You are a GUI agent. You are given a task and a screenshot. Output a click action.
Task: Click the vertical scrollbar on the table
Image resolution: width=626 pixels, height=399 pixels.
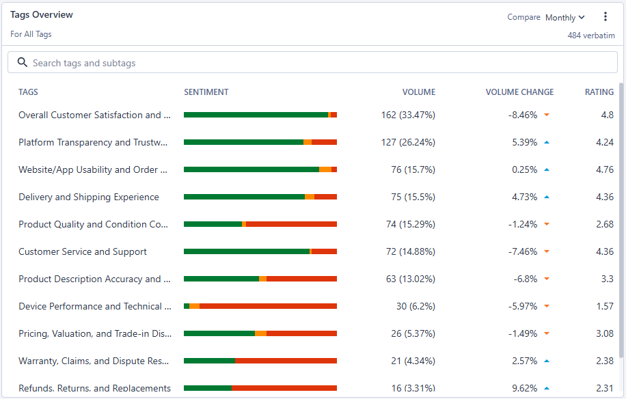621,219
